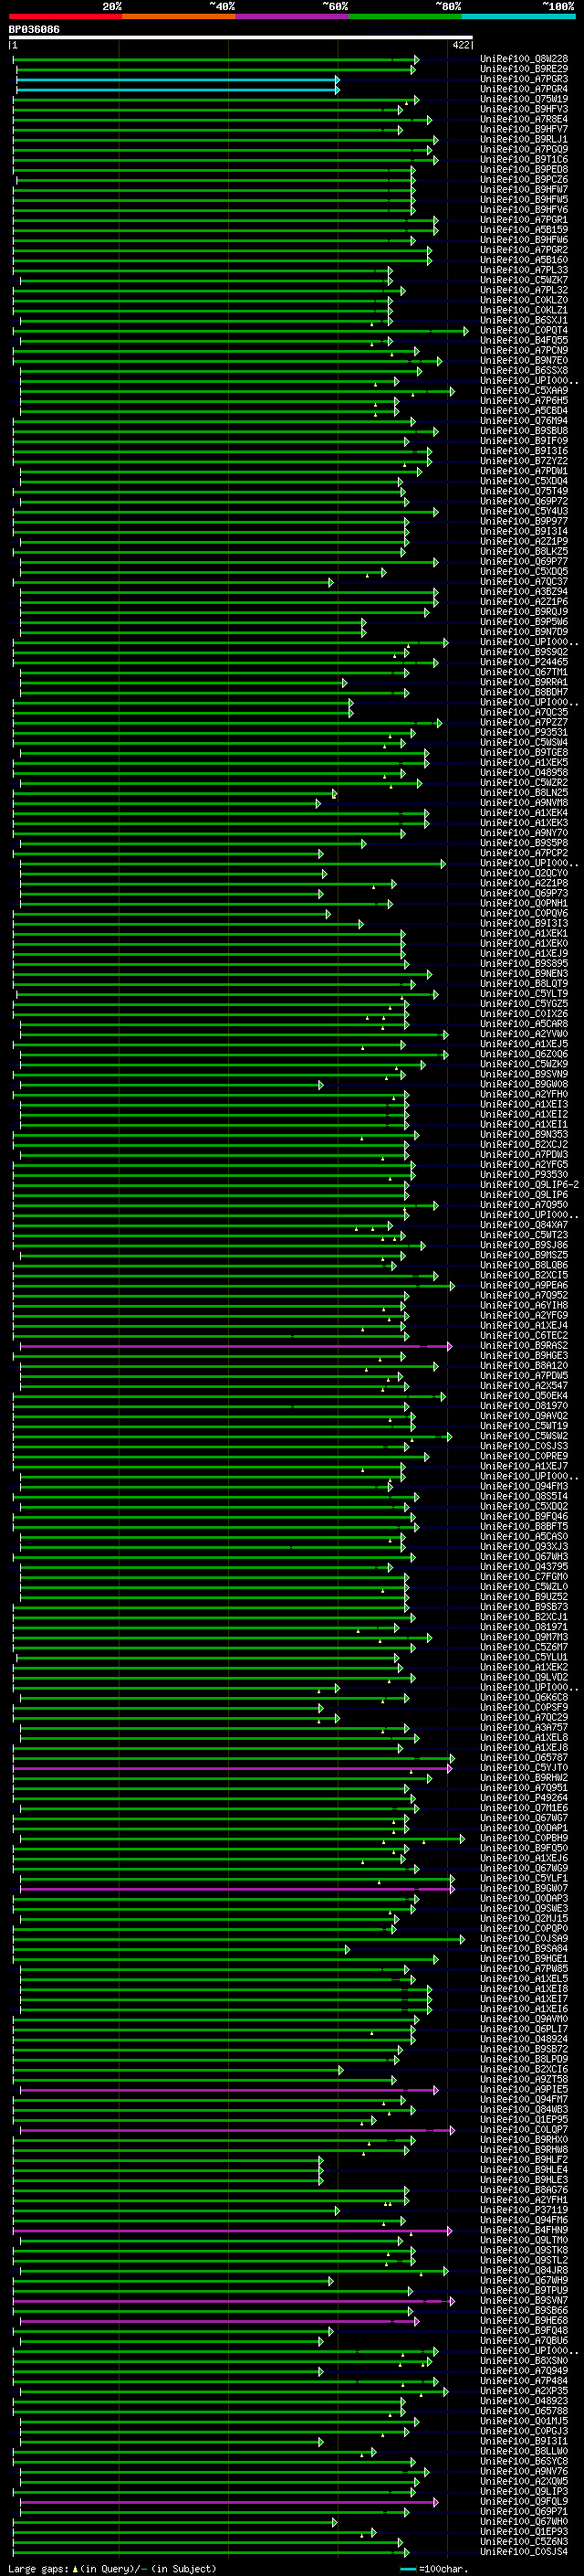Select hit label UniRef100_A9NV76
Viewport: 584px width, 2576px height.
pyautogui.click(x=524, y=2471)
